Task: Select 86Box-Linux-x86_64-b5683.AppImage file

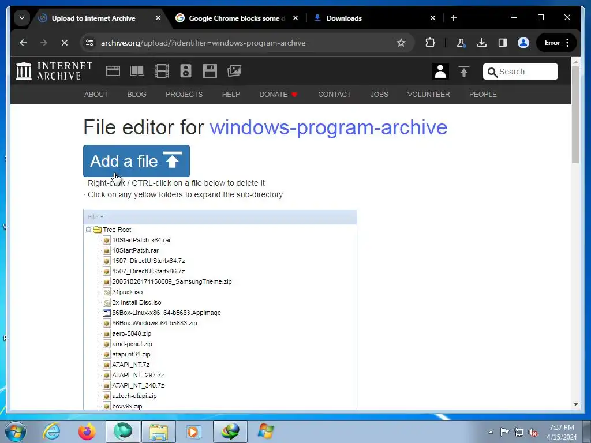Action: pyautogui.click(x=166, y=313)
